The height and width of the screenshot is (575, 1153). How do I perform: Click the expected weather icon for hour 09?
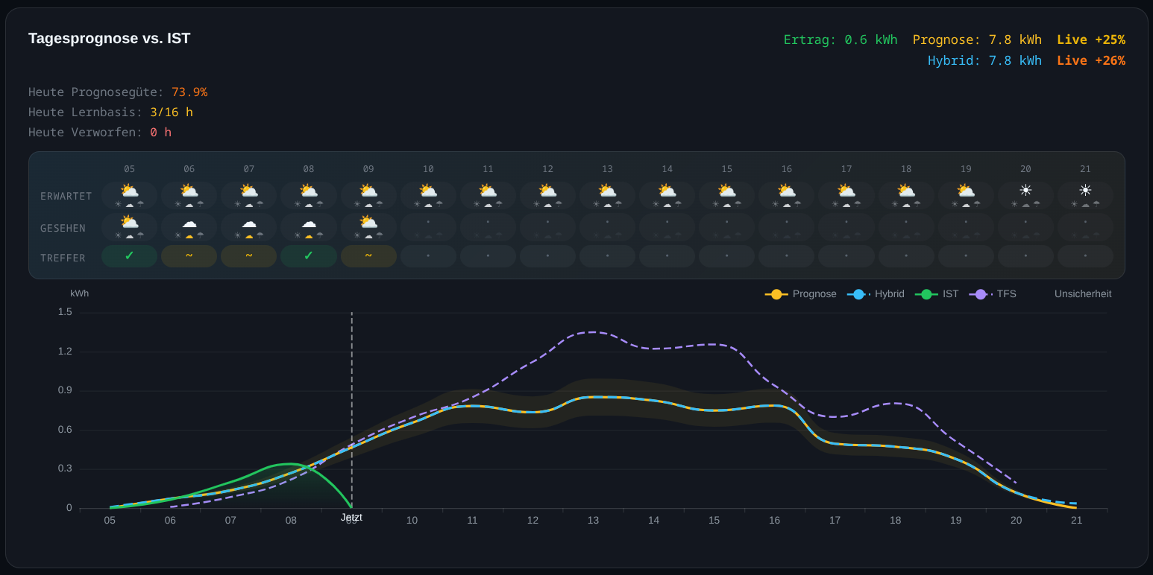pos(368,191)
